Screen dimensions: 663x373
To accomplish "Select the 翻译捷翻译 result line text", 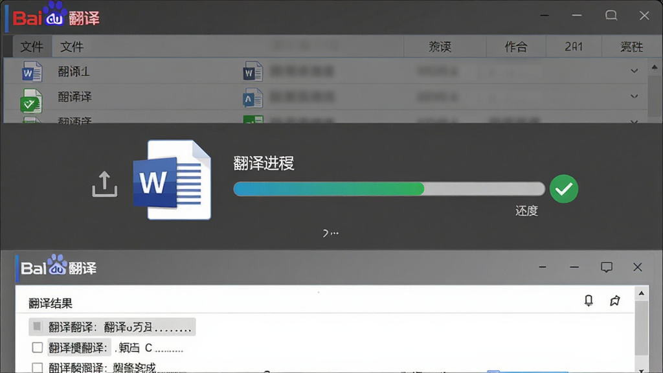I will point(115,348).
